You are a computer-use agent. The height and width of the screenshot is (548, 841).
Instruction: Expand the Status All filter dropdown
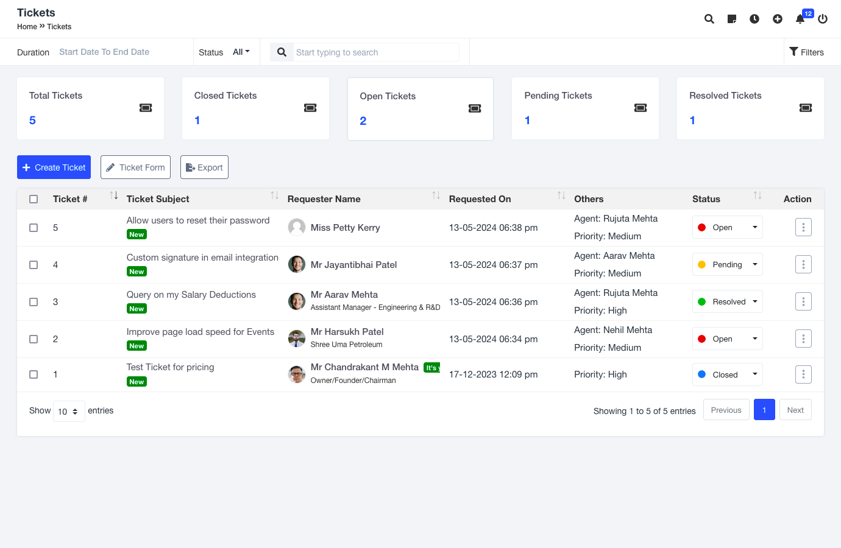pos(241,52)
